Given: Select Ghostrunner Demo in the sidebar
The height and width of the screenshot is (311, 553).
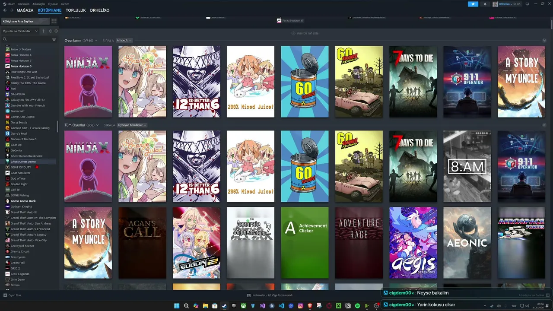Looking at the screenshot, I should (x=29, y=162).
